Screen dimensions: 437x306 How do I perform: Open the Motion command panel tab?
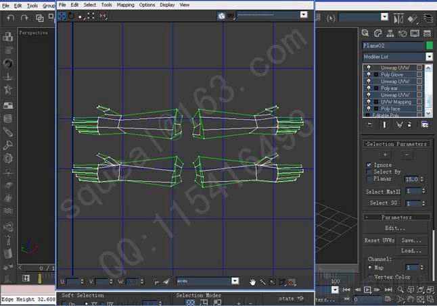click(x=402, y=33)
